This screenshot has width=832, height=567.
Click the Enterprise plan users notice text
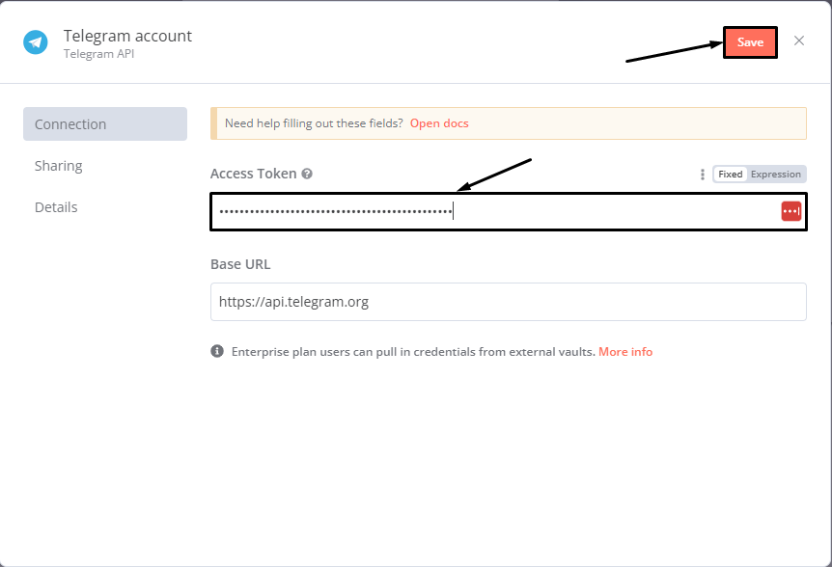pyautogui.click(x=413, y=352)
